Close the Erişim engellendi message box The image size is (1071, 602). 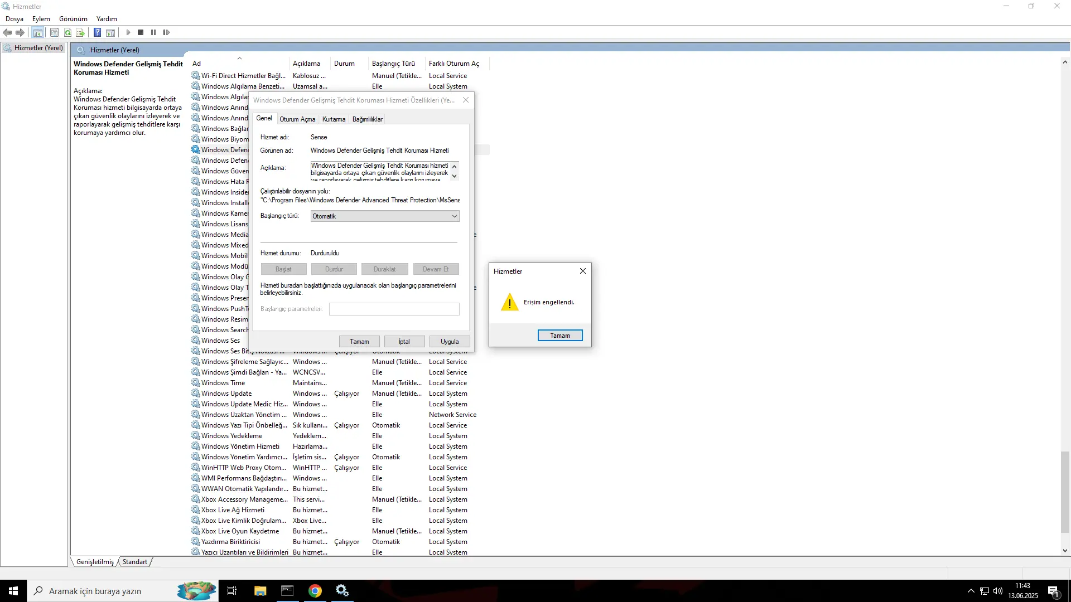point(583,271)
